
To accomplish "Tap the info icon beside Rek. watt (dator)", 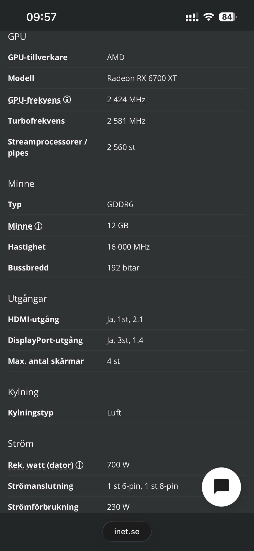I will [80, 465].
